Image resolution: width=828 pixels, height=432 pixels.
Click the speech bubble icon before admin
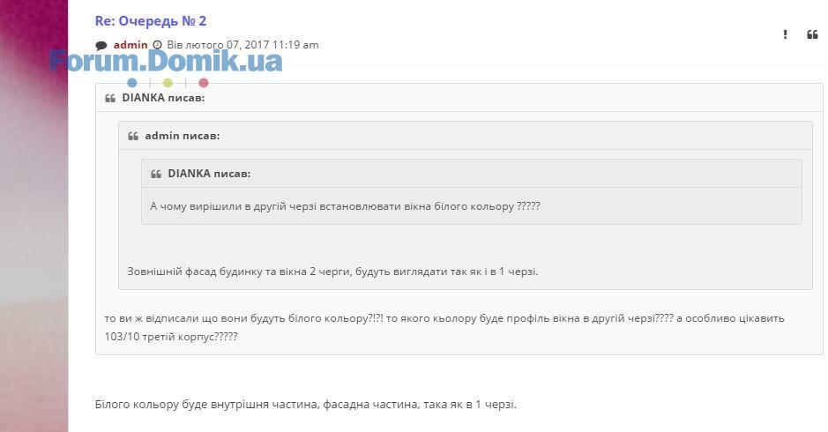click(101, 46)
